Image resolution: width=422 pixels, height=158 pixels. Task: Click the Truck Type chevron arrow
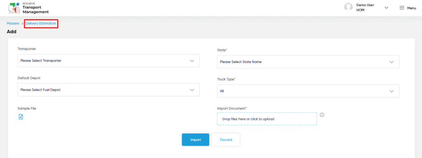point(392,91)
